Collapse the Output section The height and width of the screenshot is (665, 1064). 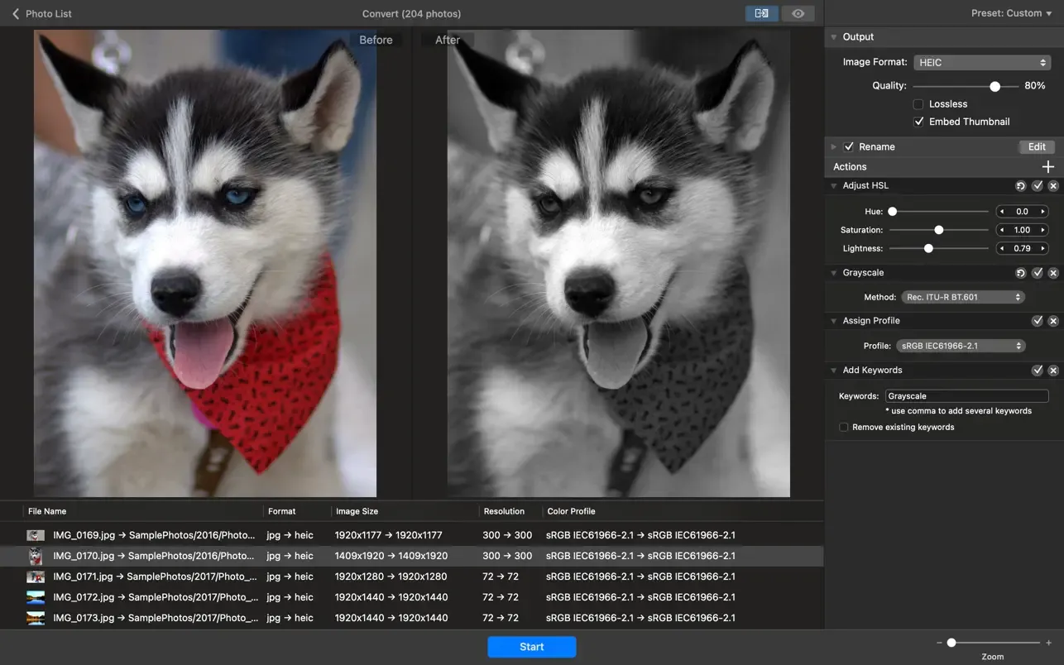(x=834, y=37)
